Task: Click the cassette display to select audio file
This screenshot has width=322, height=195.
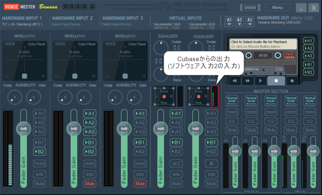Action: point(263,44)
